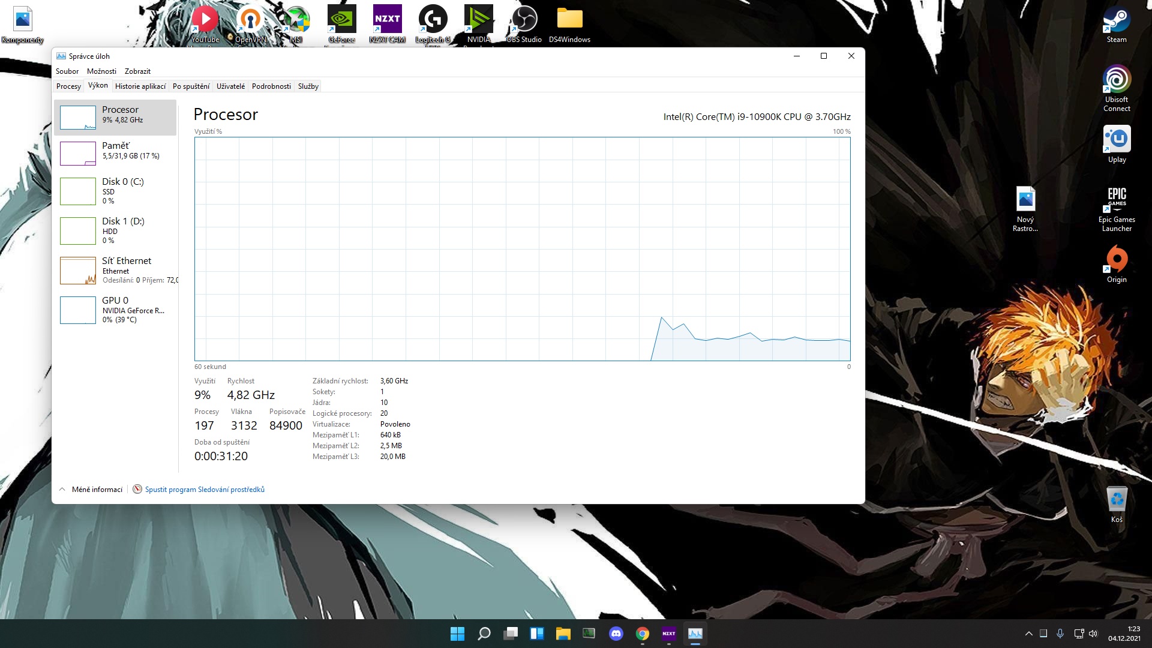Open the Soubor menu
The width and height of the screenshot is (1152, 648).
67,71
